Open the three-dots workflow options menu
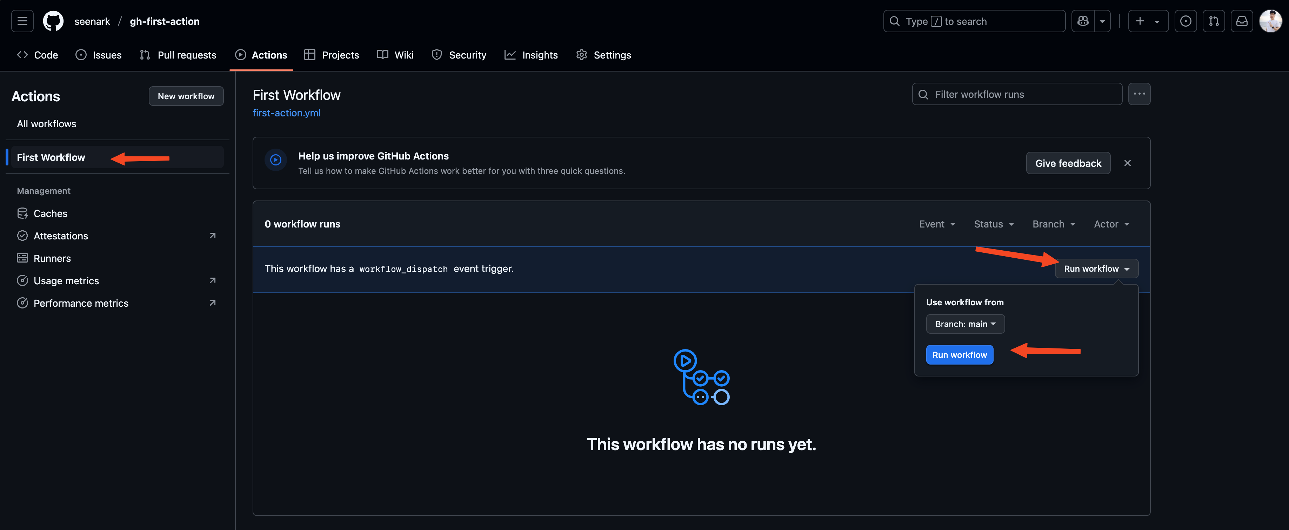Viewport: 1289px width, 530px height. click(x=1139, y=94)
